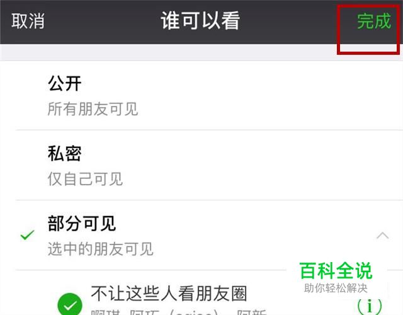Click the 百科全说 watermark logo
The width and height of the screenshot is (403, 315).
point(336,271)
